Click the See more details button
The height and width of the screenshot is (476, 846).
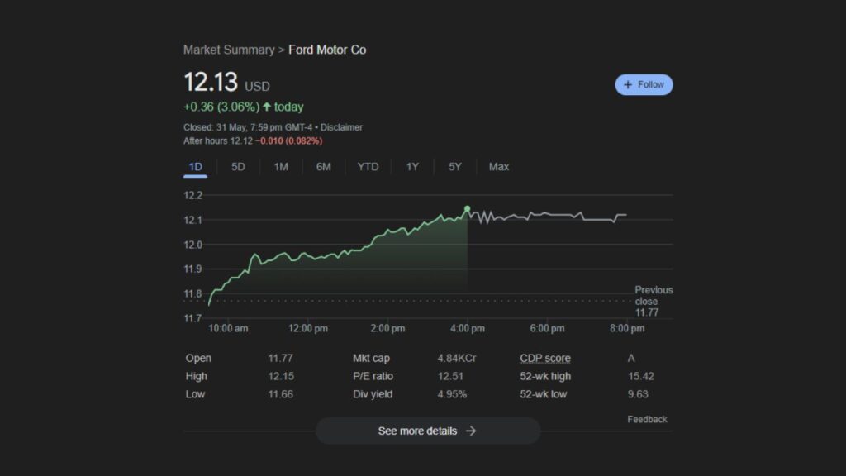[428, 431]
